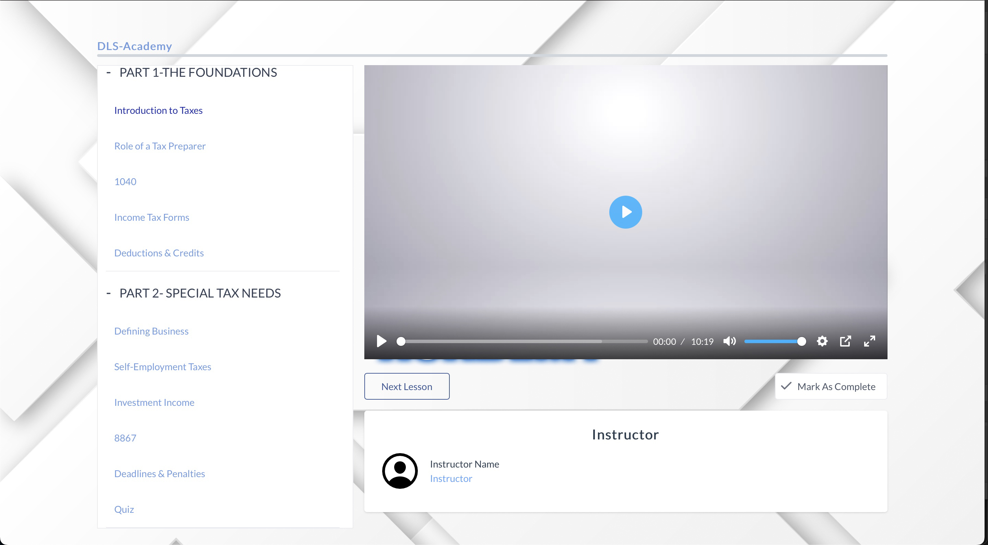This screenshot has width=988, height=545.
Task: Click the pop-out external window icon
Action: (845, 341)
